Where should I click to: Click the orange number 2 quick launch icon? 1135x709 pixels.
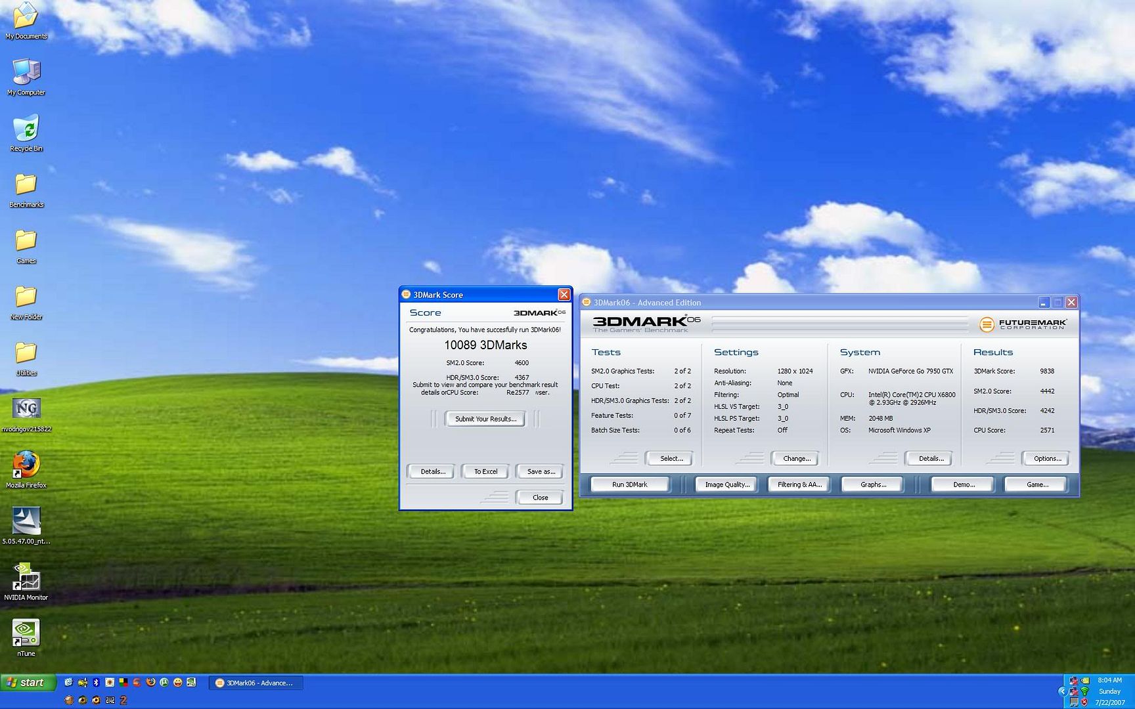click(x=123, y=700)
